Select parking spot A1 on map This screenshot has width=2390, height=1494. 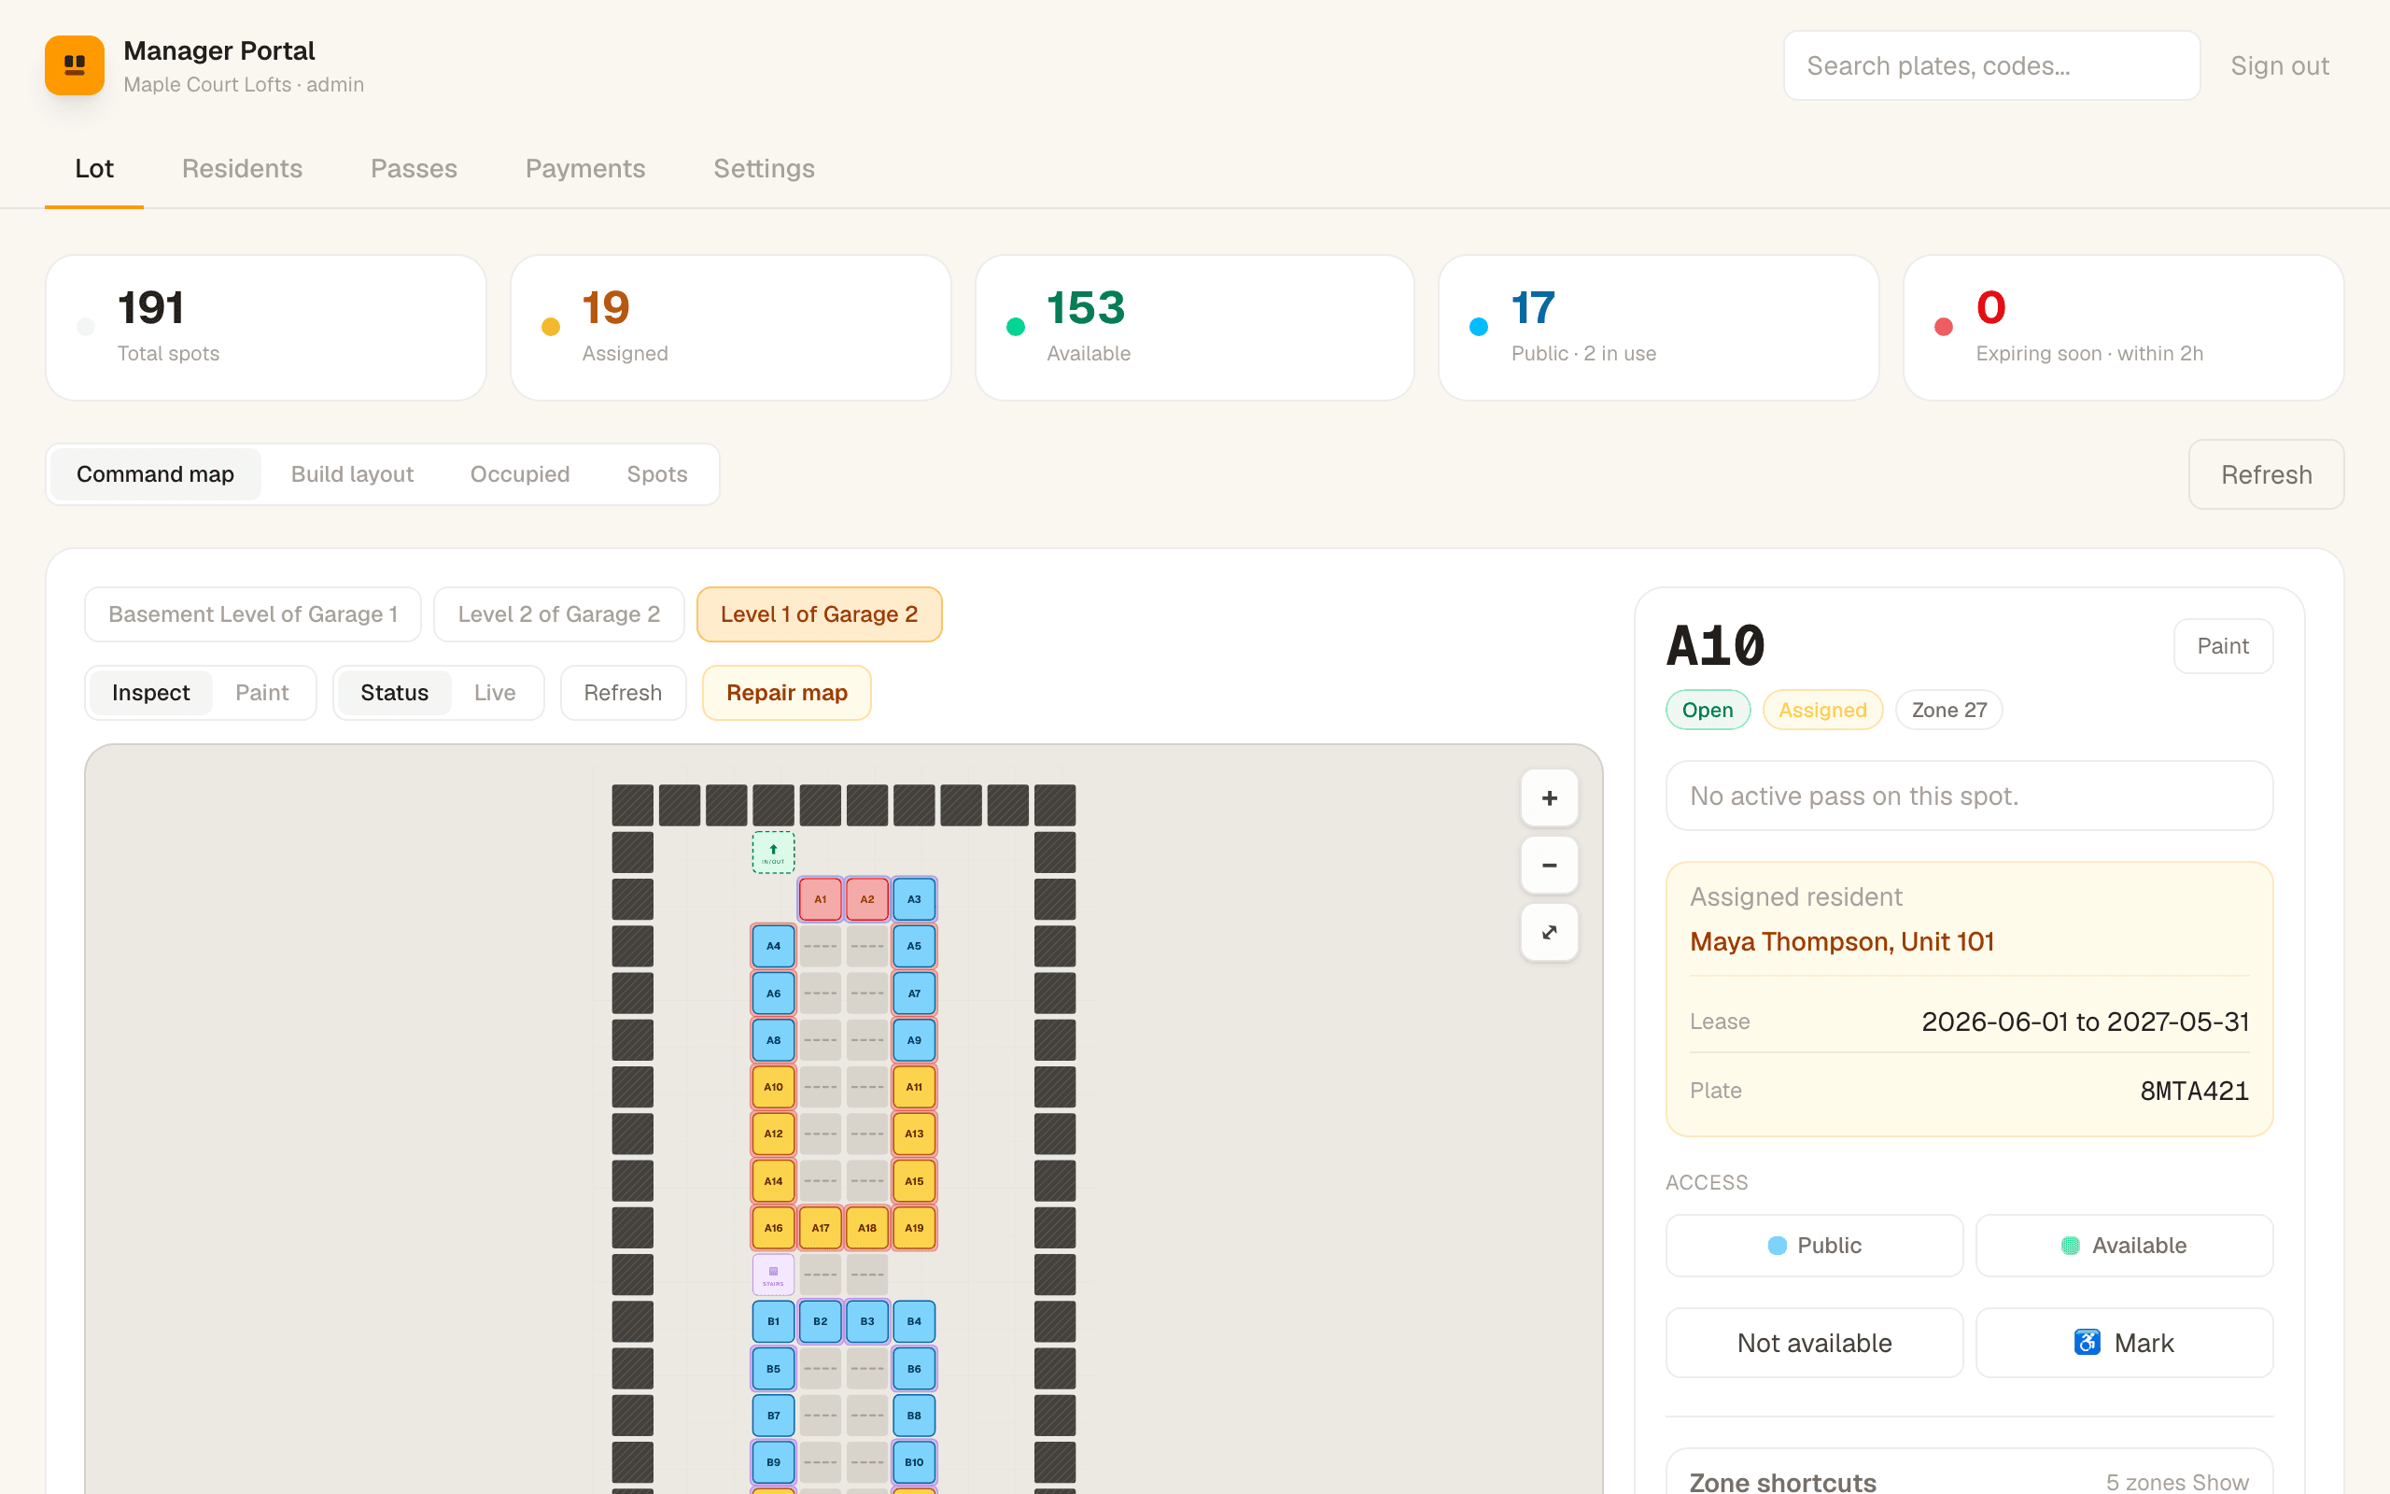(x=820, y=899)
